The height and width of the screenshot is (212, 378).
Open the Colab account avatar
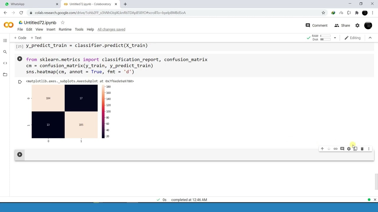click(368, 26)
